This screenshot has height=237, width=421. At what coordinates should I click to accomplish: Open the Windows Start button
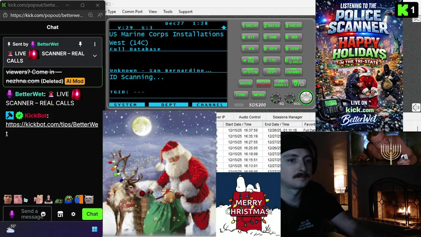tap(95, 229)
